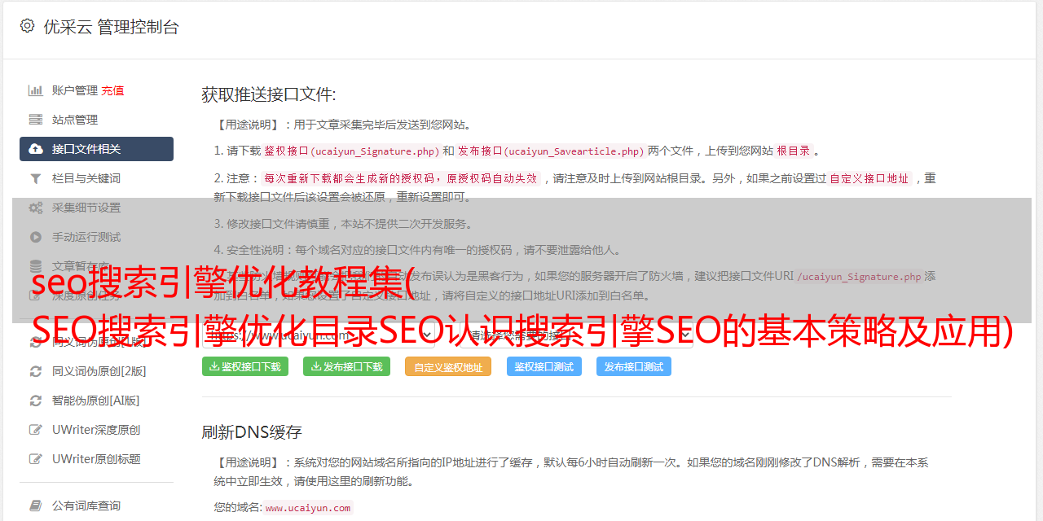1043x521 pixels.
Task: Click the gear icon beside 优采云 管理控制台
Action: coord(27,26)
